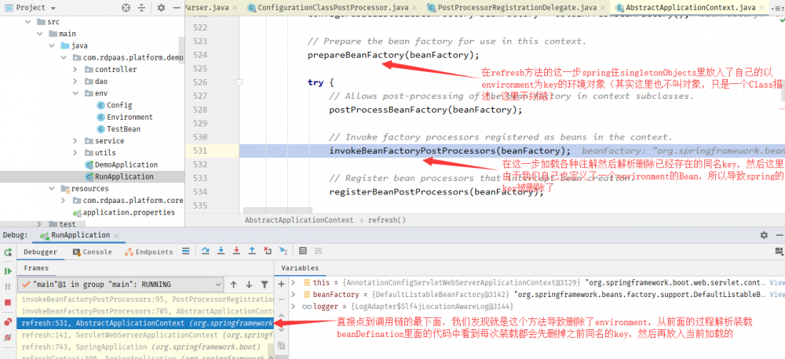Stop the debug session
785x359 pixels.
click(x=8, y=303)
